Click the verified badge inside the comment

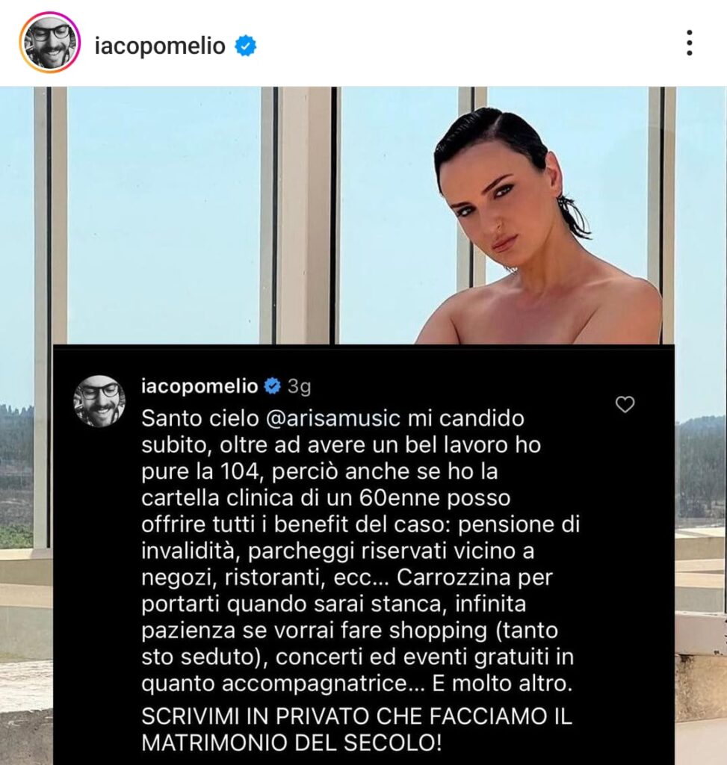click(x=272, y=386)
